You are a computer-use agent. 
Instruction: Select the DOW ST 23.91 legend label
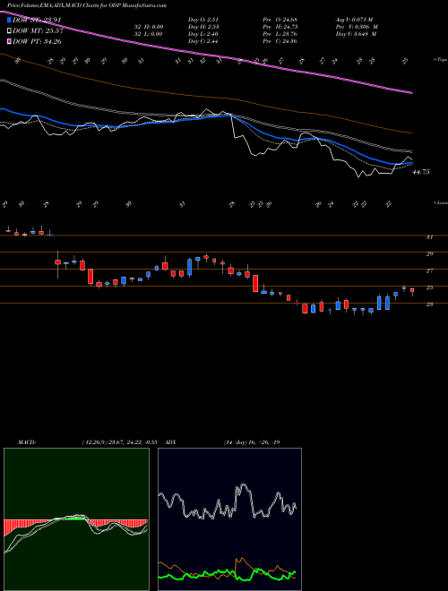pos(37,20)
